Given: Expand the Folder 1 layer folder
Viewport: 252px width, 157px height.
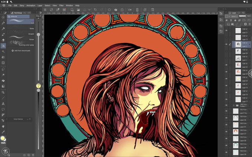Looking at the screenshot, I should (x=234, y=105).
